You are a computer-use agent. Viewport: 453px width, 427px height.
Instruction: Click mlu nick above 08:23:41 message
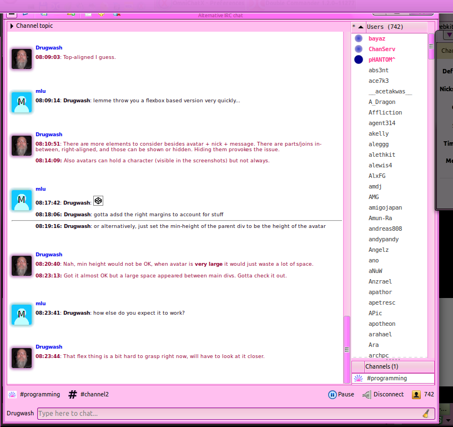tap(41, 304)
